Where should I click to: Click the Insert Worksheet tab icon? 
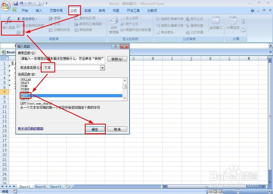click(68, 187)
